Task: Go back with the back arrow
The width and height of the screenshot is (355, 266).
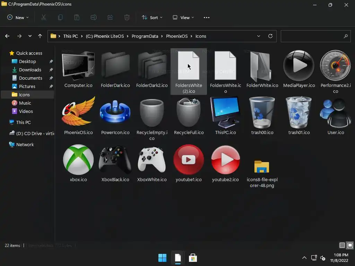Action: coord(7,36)
